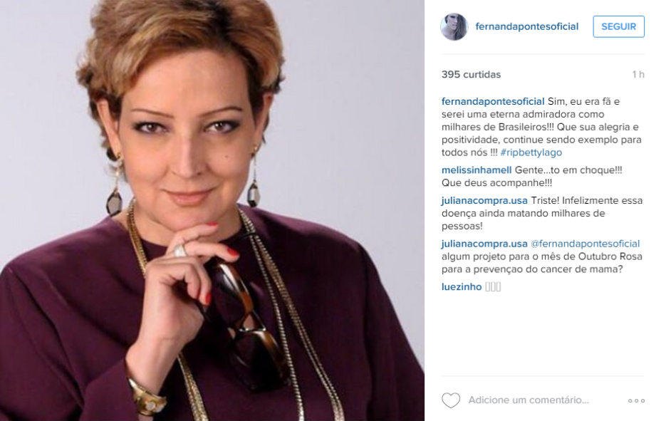Click the caption text about Brasileiros
This screenshot has width=661, height=421.
click(x=541, y=127)
